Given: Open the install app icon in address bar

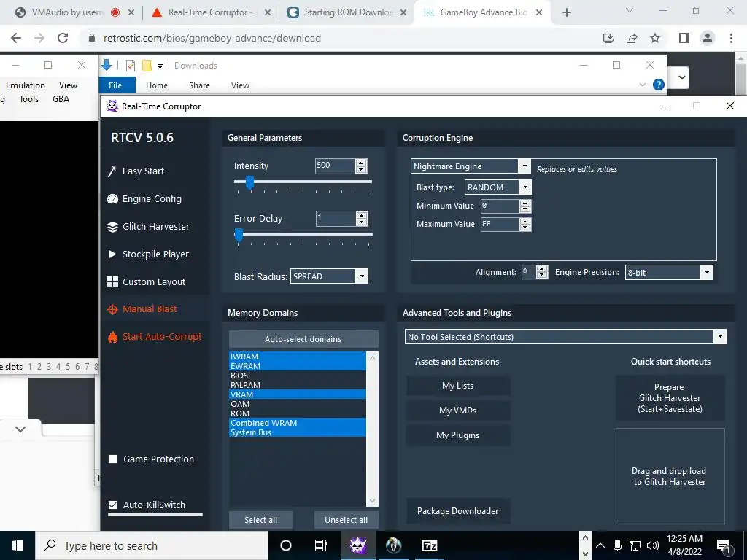Looking at the screenshot, I should [x=608, y=38].
